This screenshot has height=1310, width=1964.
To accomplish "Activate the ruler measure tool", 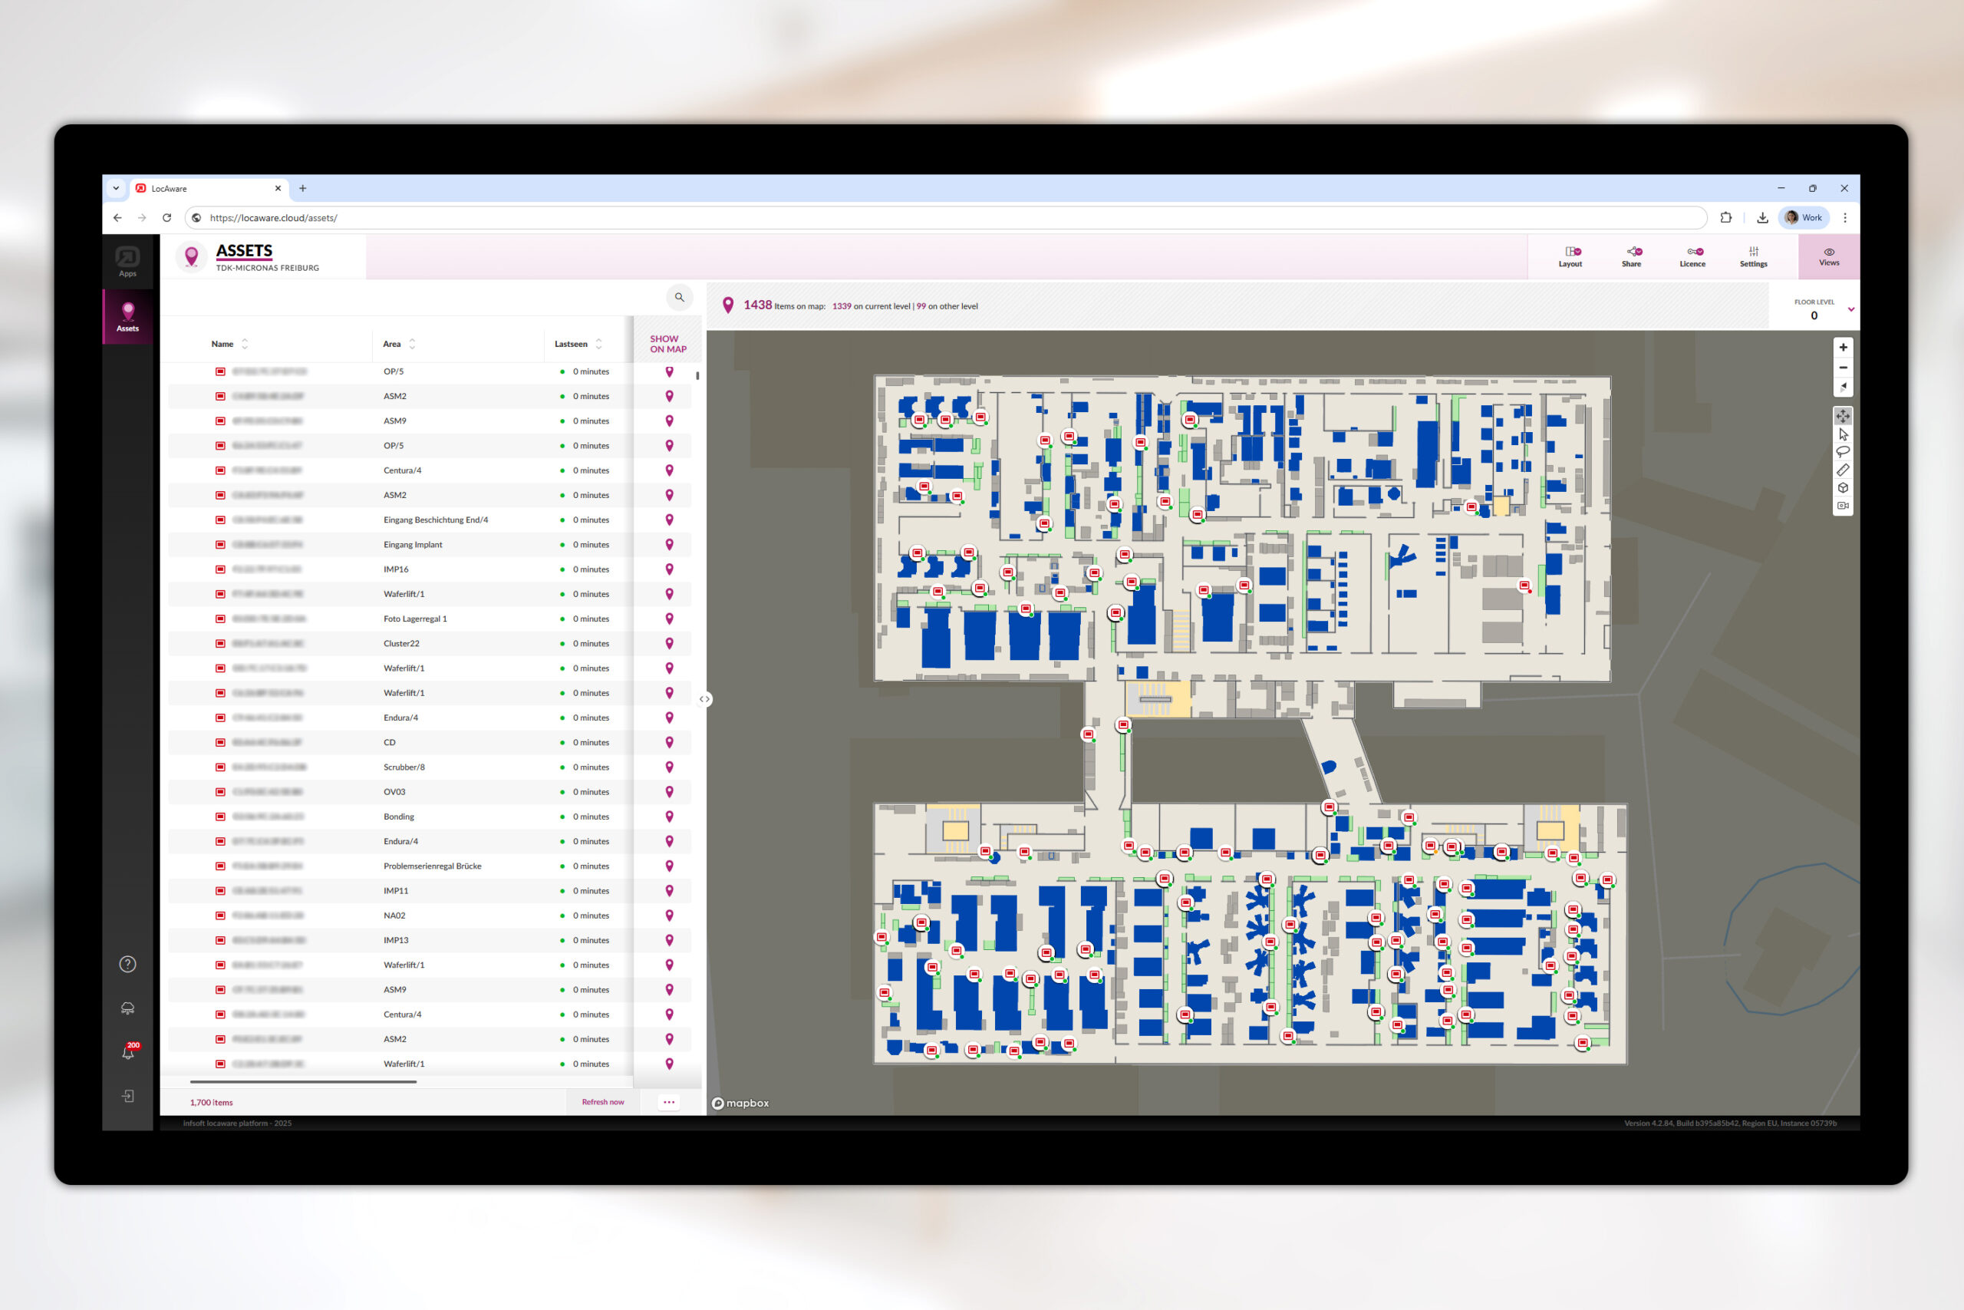I will (1842, 470).
